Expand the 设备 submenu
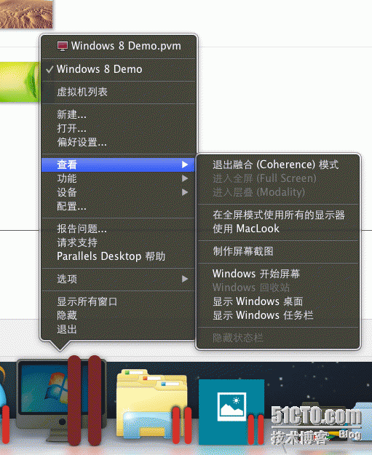The height and width of the screenshot is (455, 372). (119, 192)
